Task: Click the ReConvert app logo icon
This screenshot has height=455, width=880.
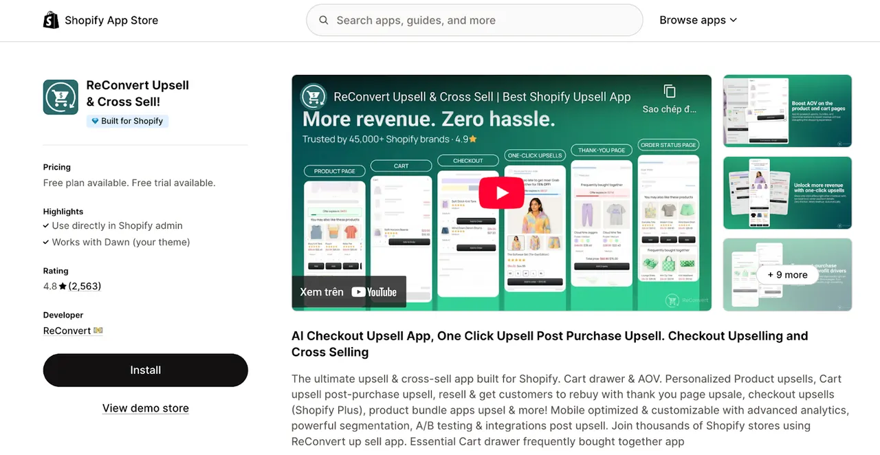Action: point(60,97)
